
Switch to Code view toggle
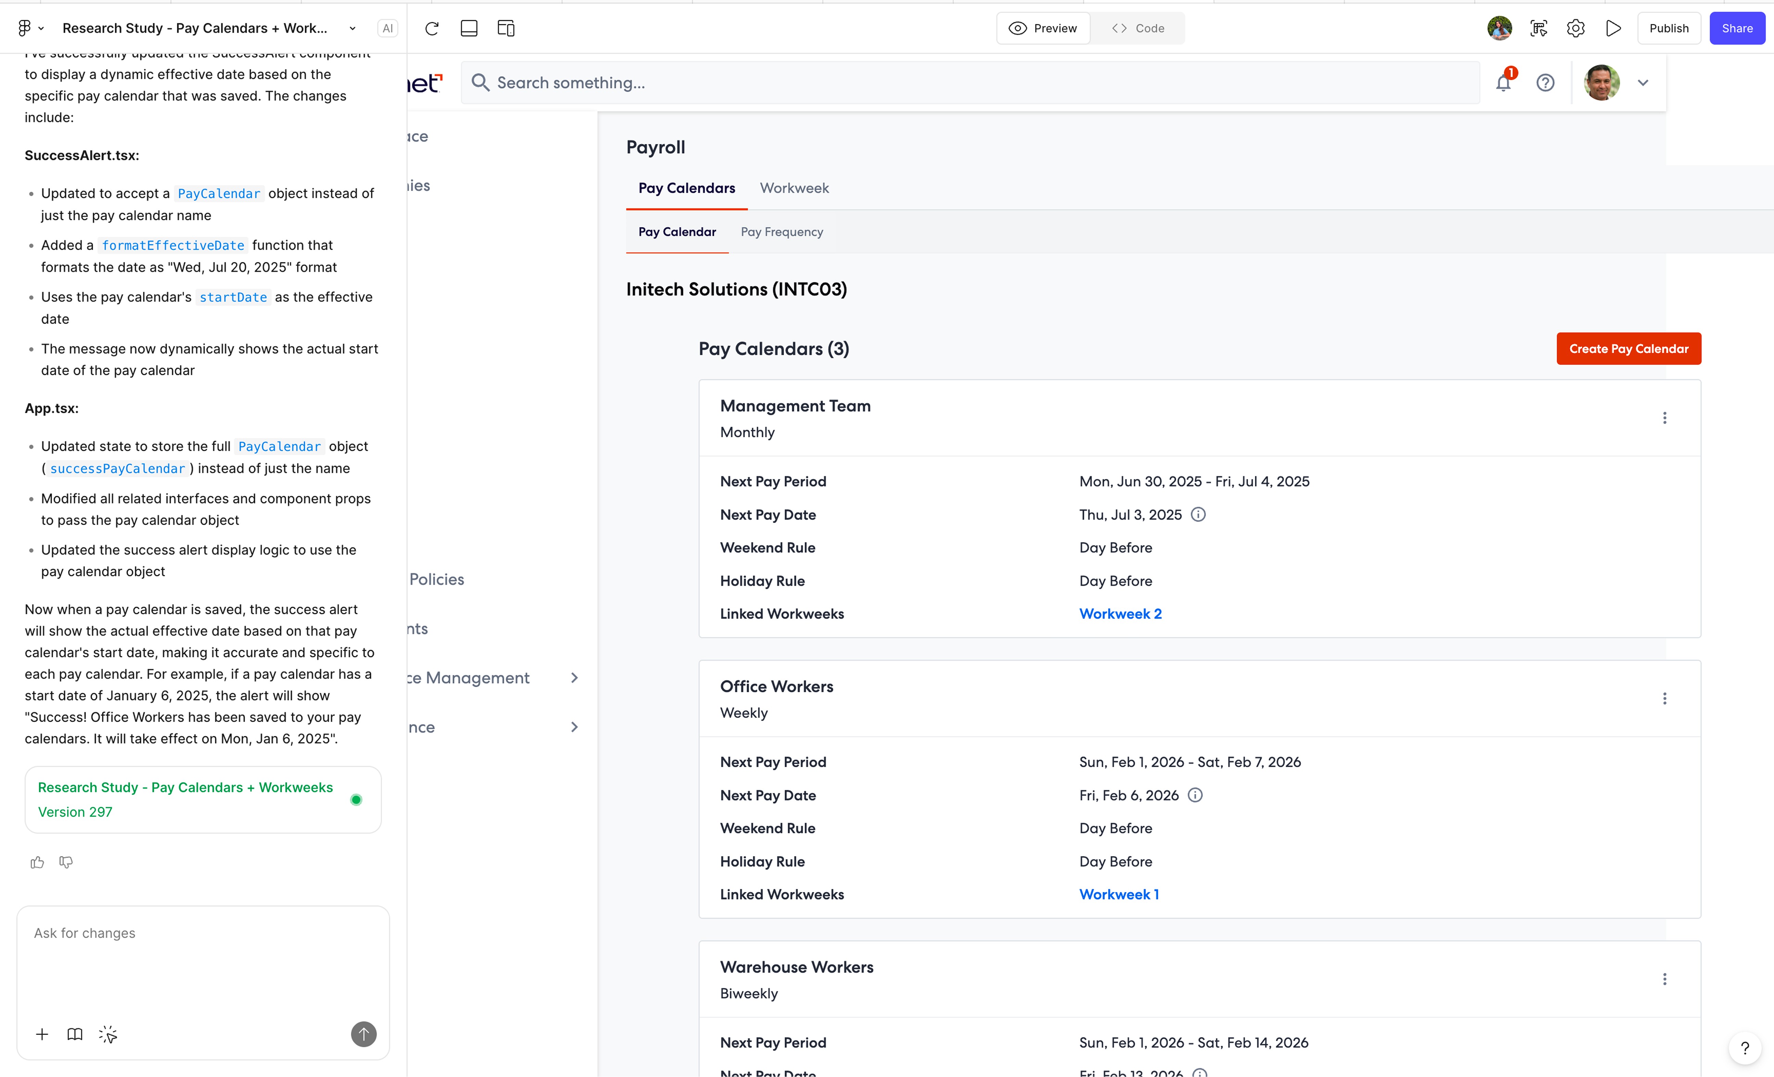(x=1137, y=28)
